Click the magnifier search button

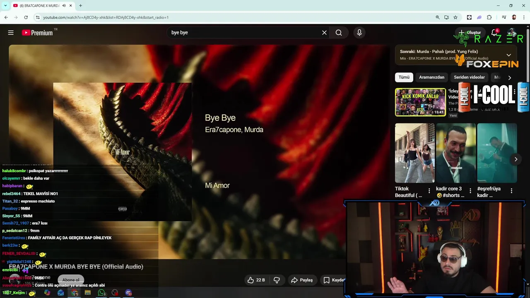click(339, 33)
